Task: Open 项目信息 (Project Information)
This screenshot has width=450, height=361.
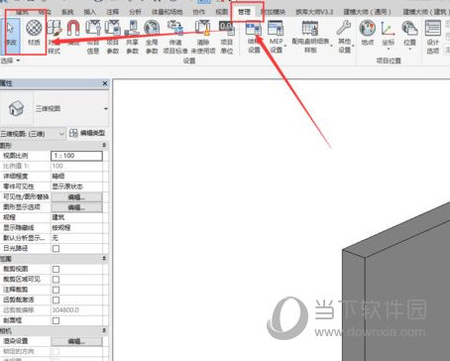Action: (x=93, y=37)
